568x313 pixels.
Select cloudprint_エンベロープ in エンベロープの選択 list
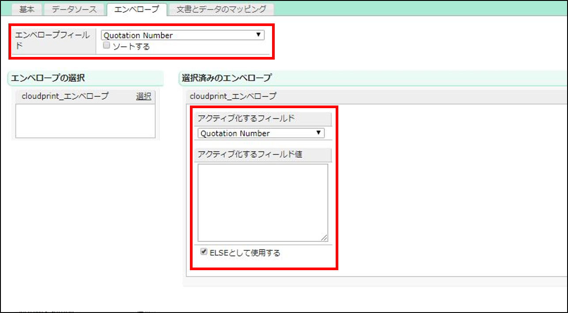point(65,96)
